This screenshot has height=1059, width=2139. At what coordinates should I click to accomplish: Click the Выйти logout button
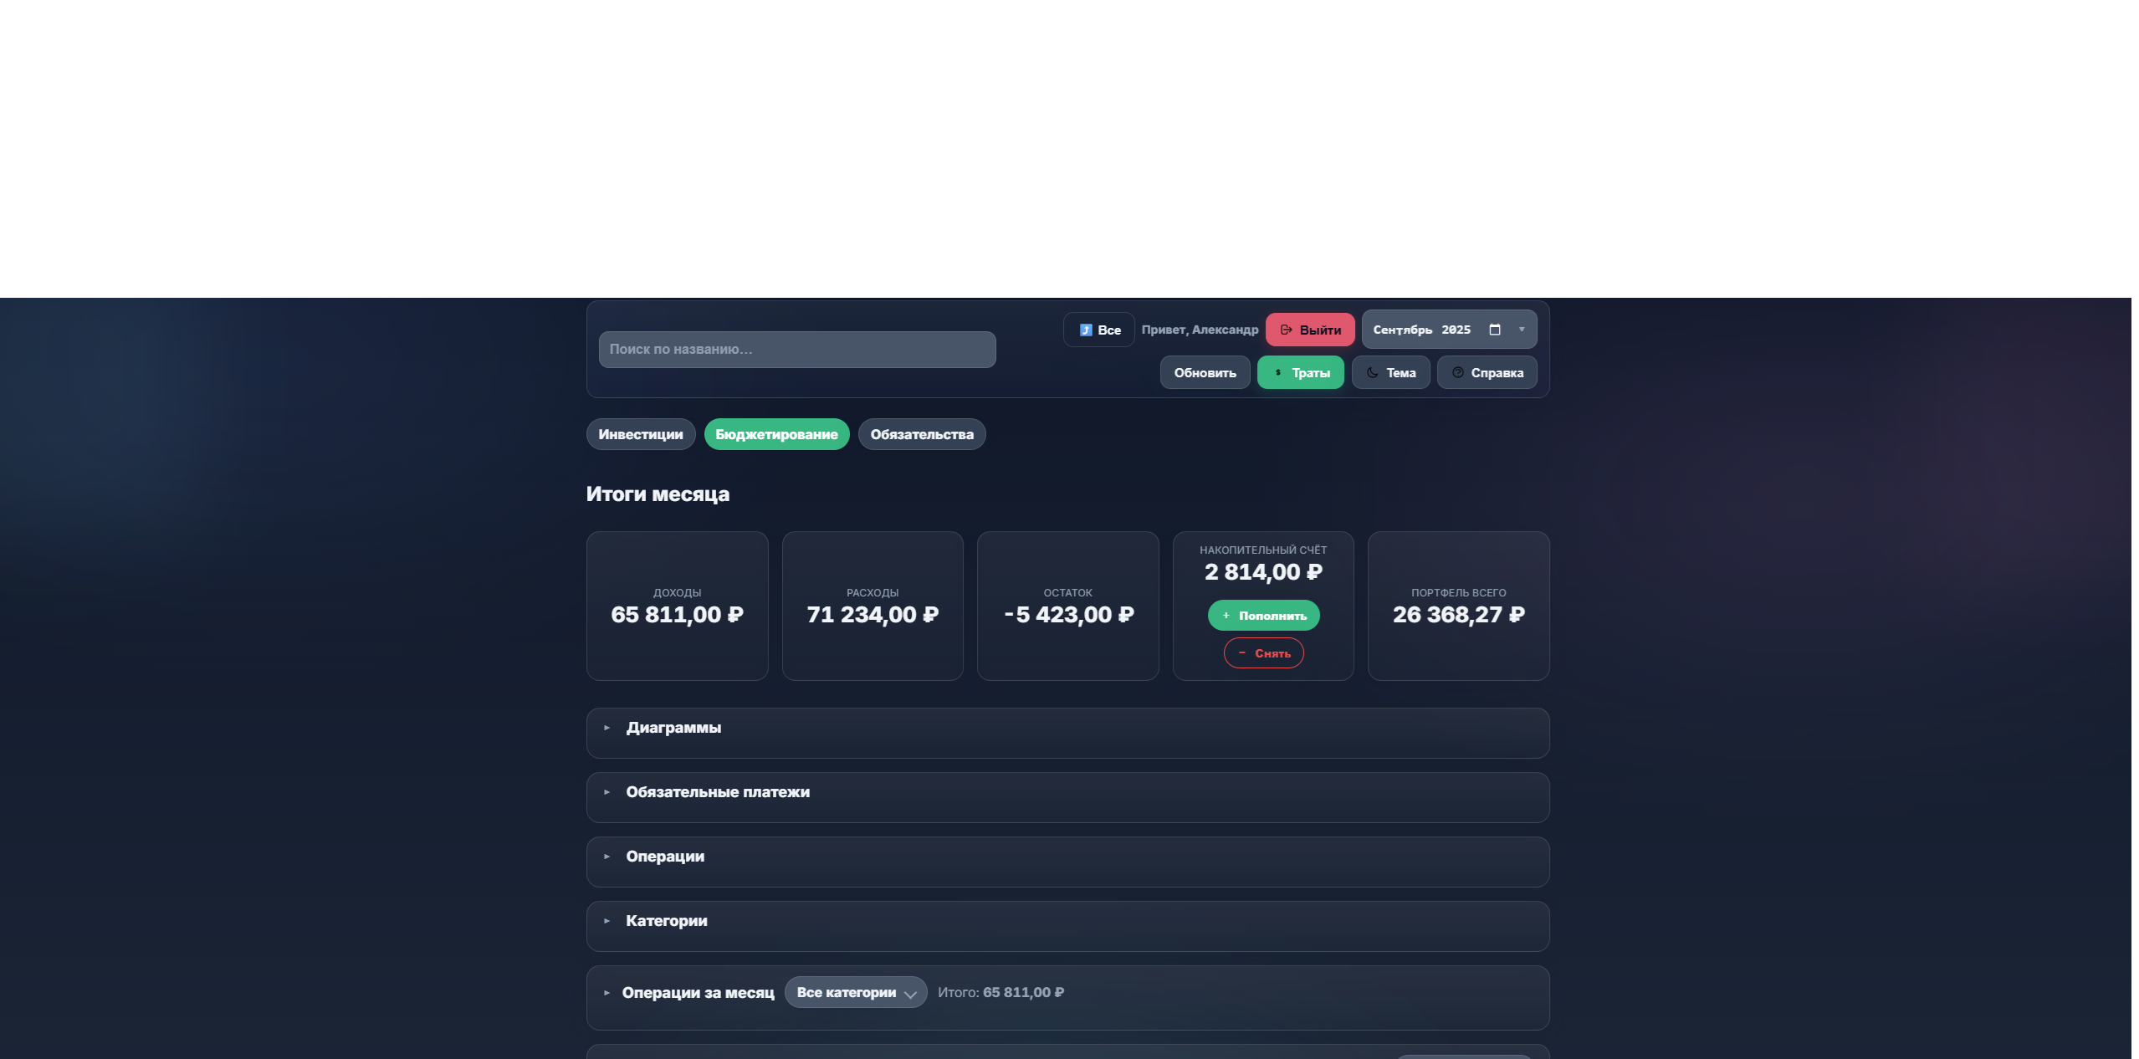pyautogui.click(x=1309, y=330)
